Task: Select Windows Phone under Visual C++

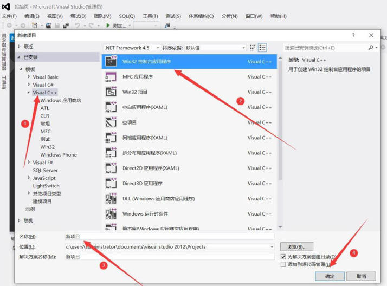Action: tap(59, 154)
